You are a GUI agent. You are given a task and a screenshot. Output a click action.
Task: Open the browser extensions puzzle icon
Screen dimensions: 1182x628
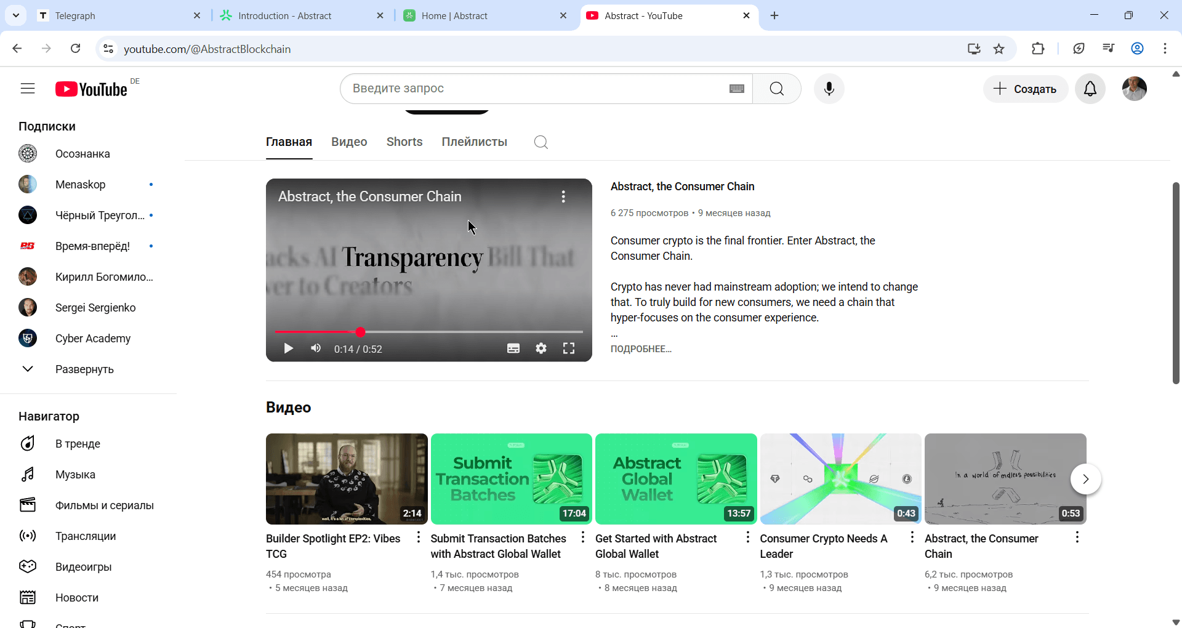pyautogui.click(x=1038, y=49)
